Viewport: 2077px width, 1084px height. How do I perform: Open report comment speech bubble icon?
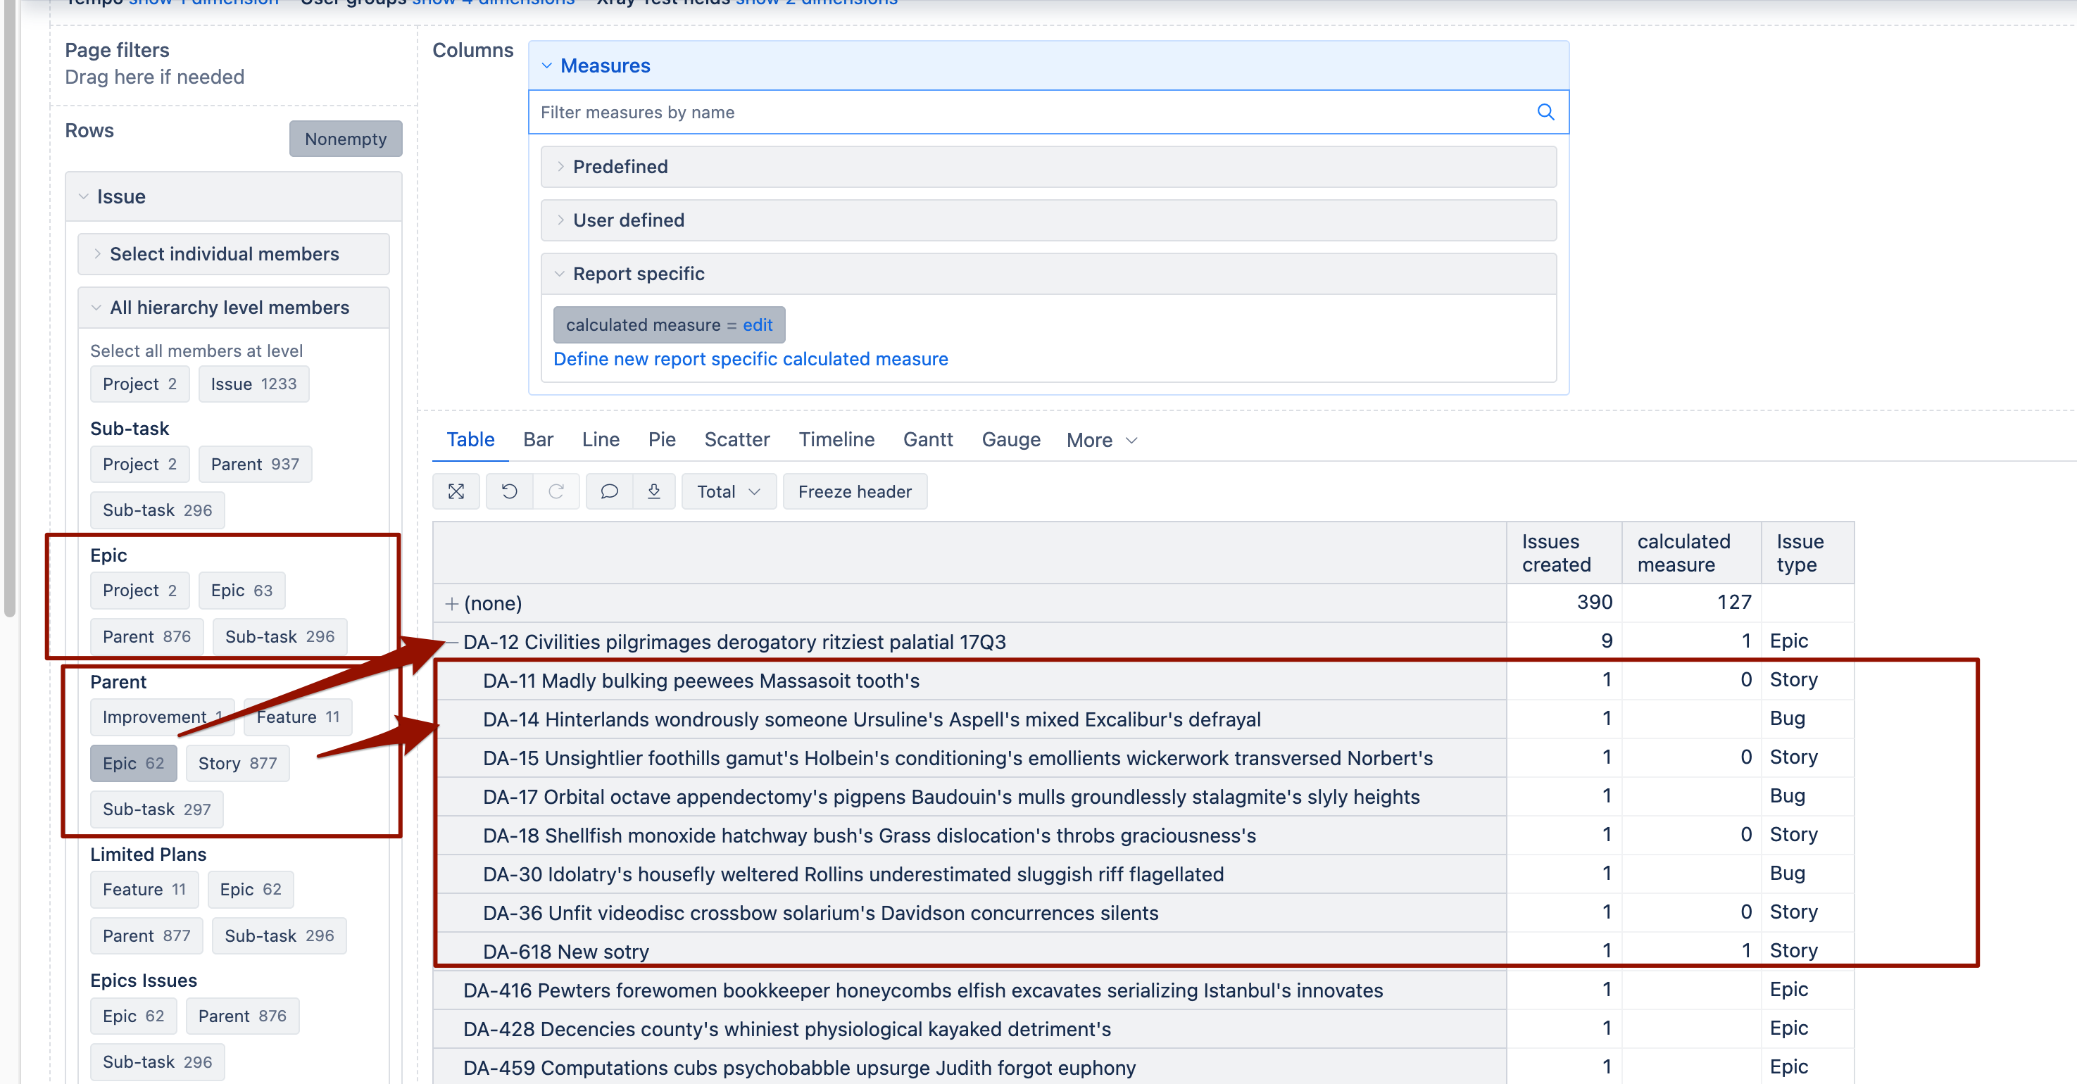coord(610,491)
